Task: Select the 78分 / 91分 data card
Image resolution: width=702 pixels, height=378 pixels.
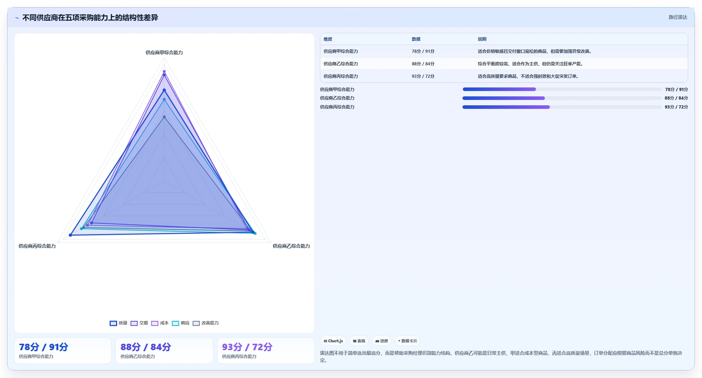Action: 63,351
